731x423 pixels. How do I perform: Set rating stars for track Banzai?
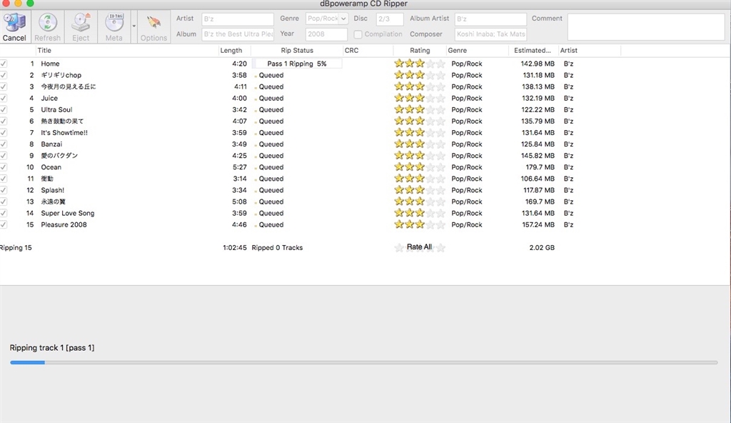pos(420,144)
